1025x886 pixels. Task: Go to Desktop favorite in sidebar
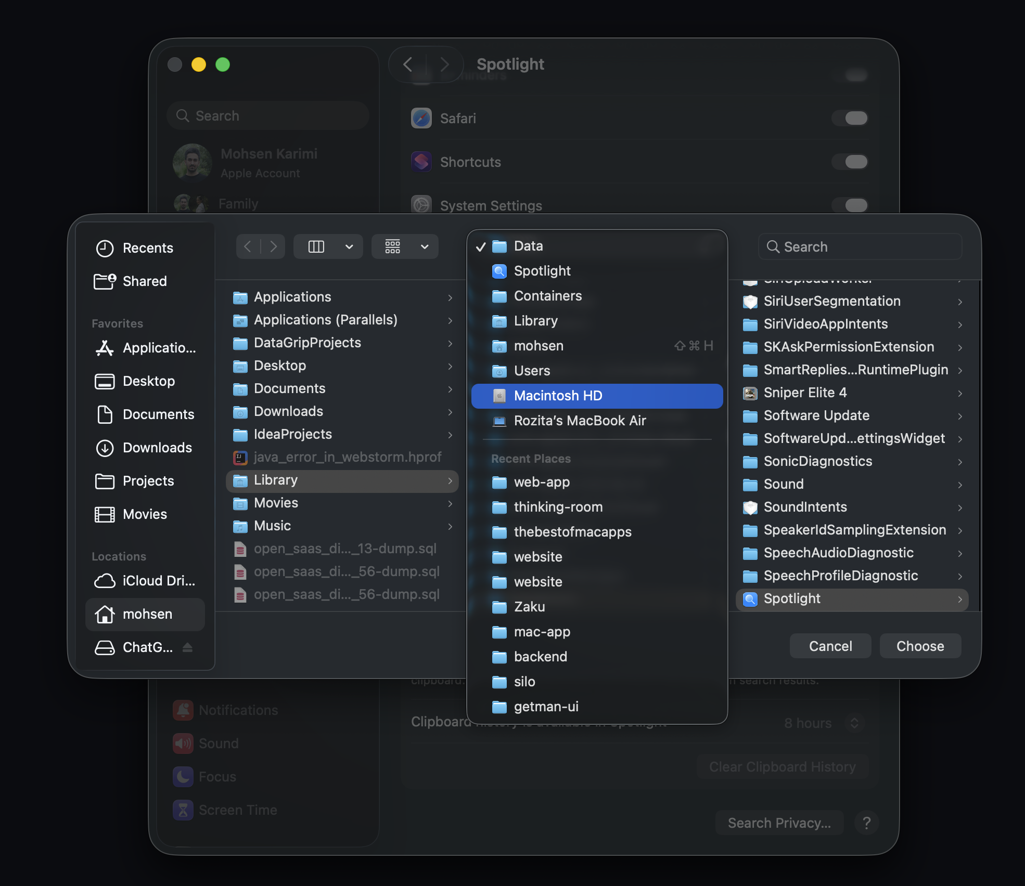pyautogui.click(x=145, y=381)
